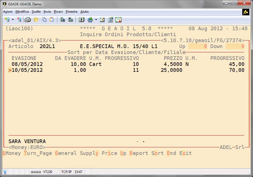This screenshot has height=177, width=253.
Task: Click the open folder toolbar icon
Action: 36,20
